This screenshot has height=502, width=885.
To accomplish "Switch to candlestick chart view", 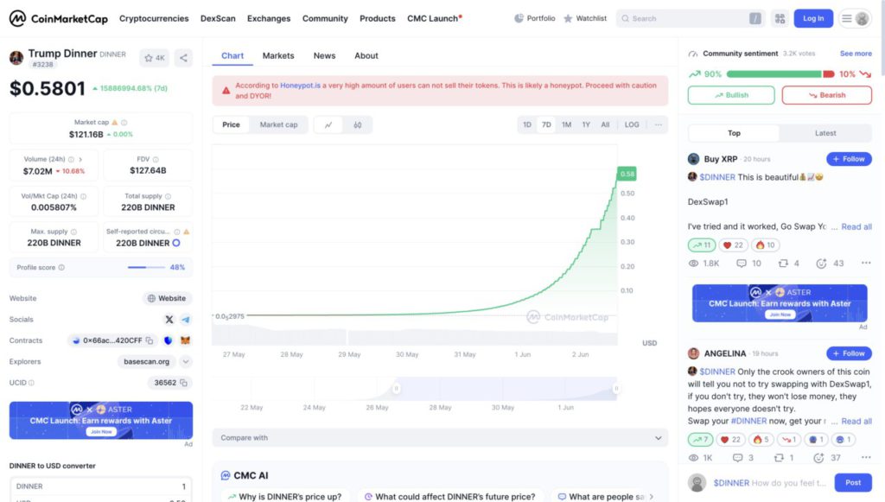I will pyautogui.click(x=357, y=125).
